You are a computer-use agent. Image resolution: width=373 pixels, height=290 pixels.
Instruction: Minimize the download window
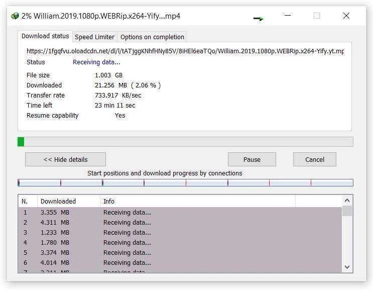pyautogui.click(x=288, y=16)
